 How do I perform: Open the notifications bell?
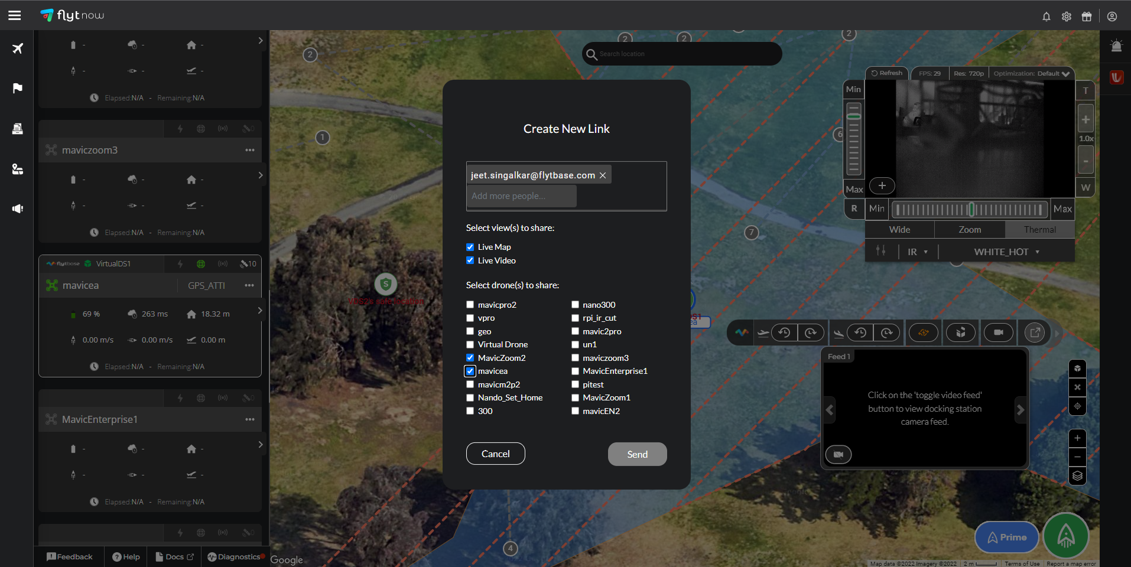point(1046,17)
